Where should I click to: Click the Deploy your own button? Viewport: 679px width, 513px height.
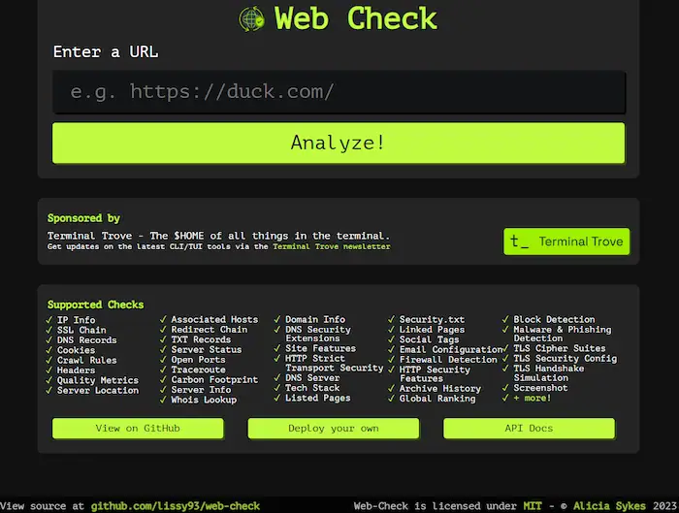click(334, 428)
